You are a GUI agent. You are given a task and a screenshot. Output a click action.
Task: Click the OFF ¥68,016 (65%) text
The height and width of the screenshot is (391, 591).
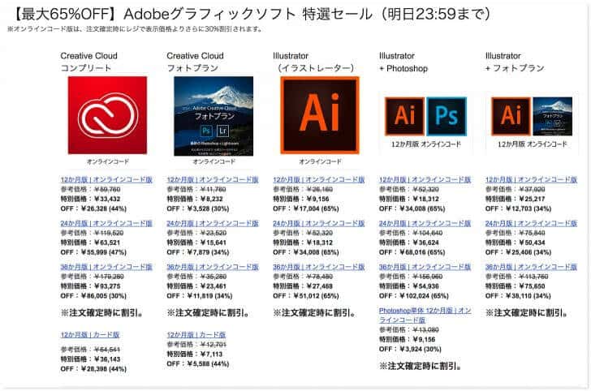click(412, 252)
